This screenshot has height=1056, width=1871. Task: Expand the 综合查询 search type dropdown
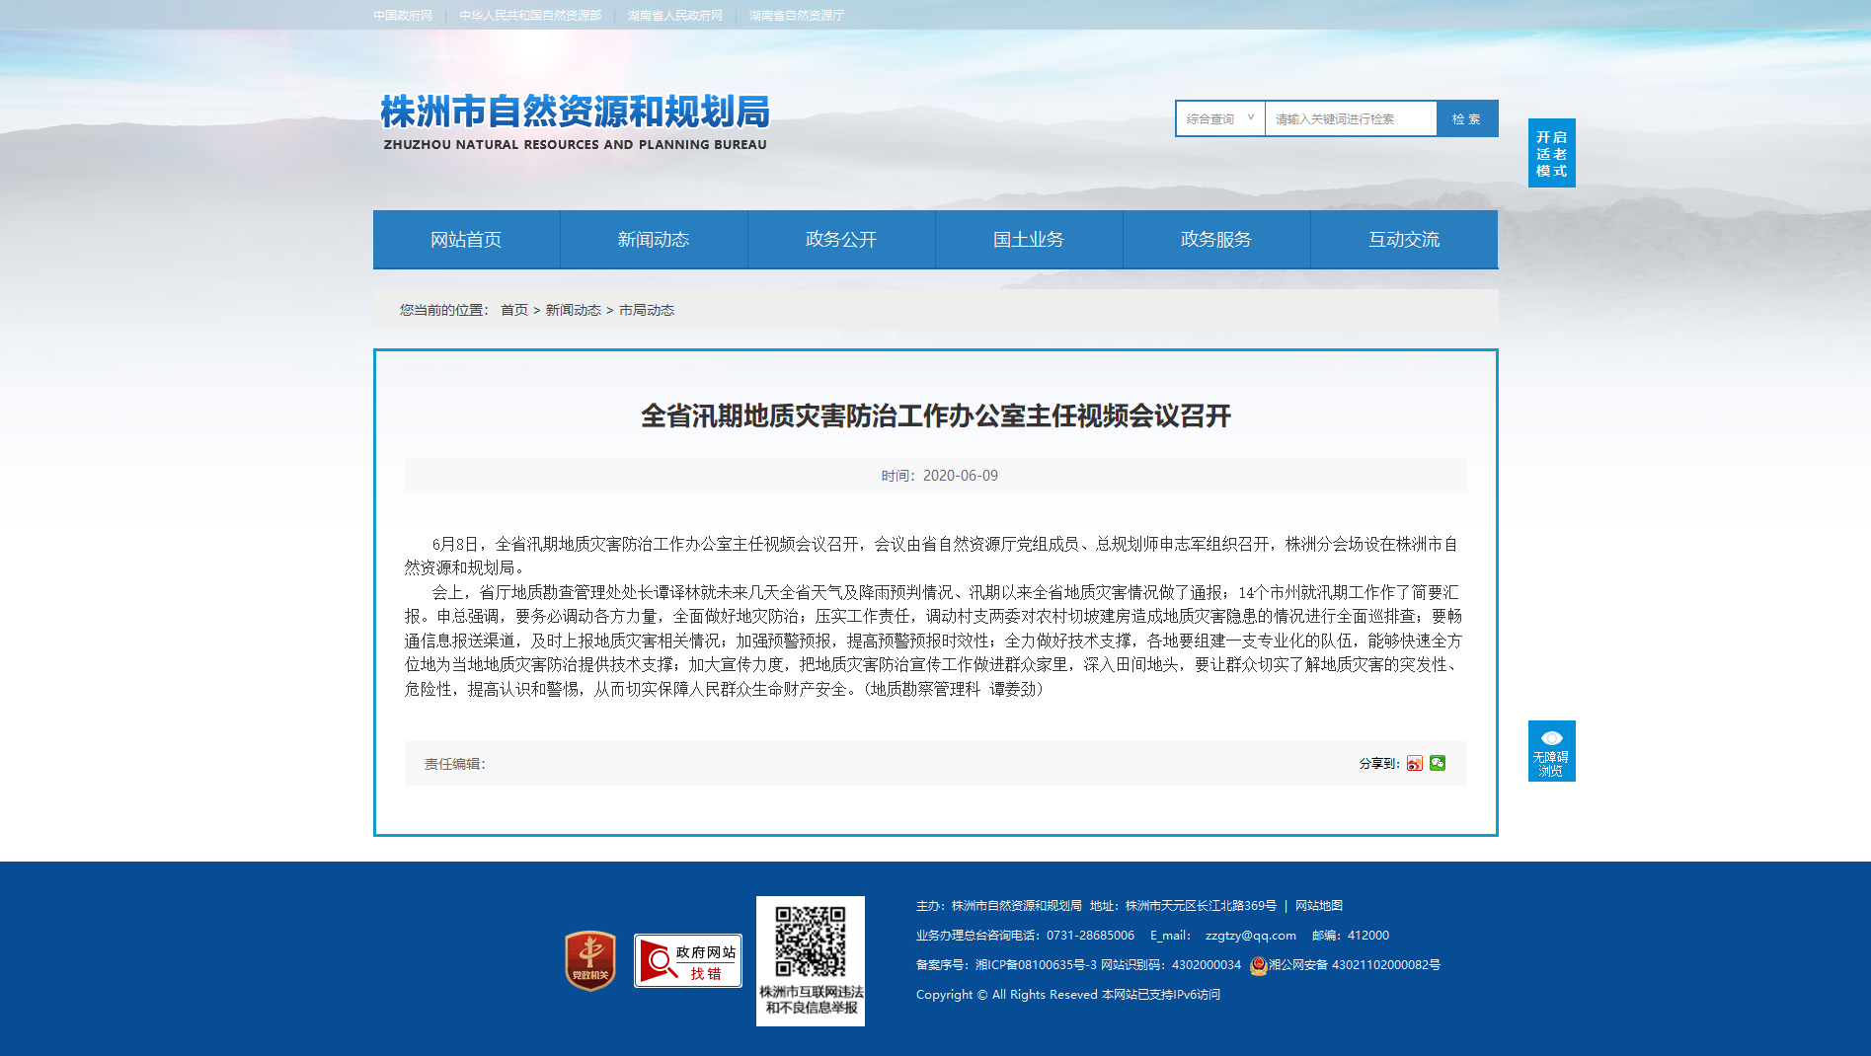[1220, 118]
